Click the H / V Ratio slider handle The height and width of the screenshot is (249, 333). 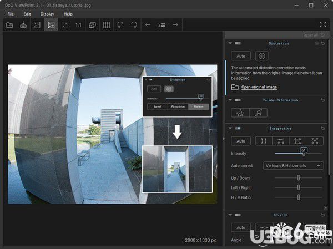[299, 197]
